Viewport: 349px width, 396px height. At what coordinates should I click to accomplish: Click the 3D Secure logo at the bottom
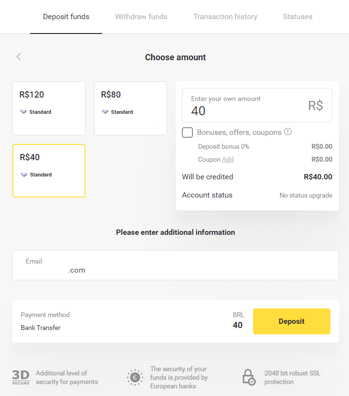(x=21, y=377)
